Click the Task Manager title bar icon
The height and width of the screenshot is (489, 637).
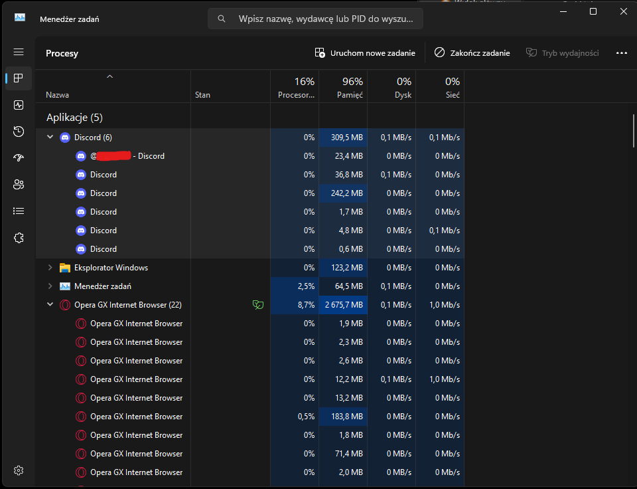[20, 18]
